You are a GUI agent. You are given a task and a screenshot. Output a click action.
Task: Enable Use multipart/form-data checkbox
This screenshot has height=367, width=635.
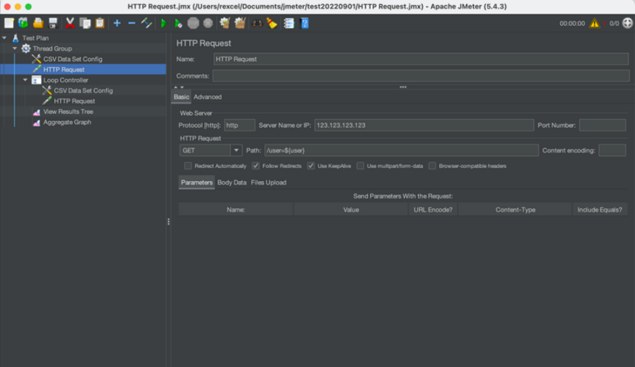(x=360, y=166)
